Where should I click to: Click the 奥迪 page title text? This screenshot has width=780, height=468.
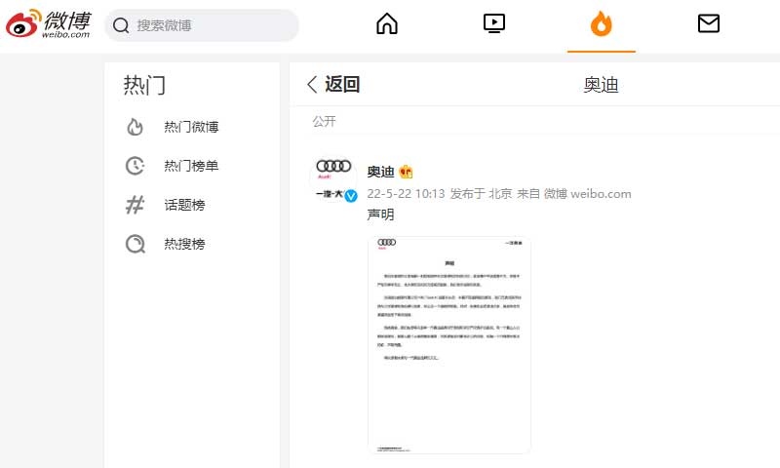pyautogui.click(x=601, y=85)
